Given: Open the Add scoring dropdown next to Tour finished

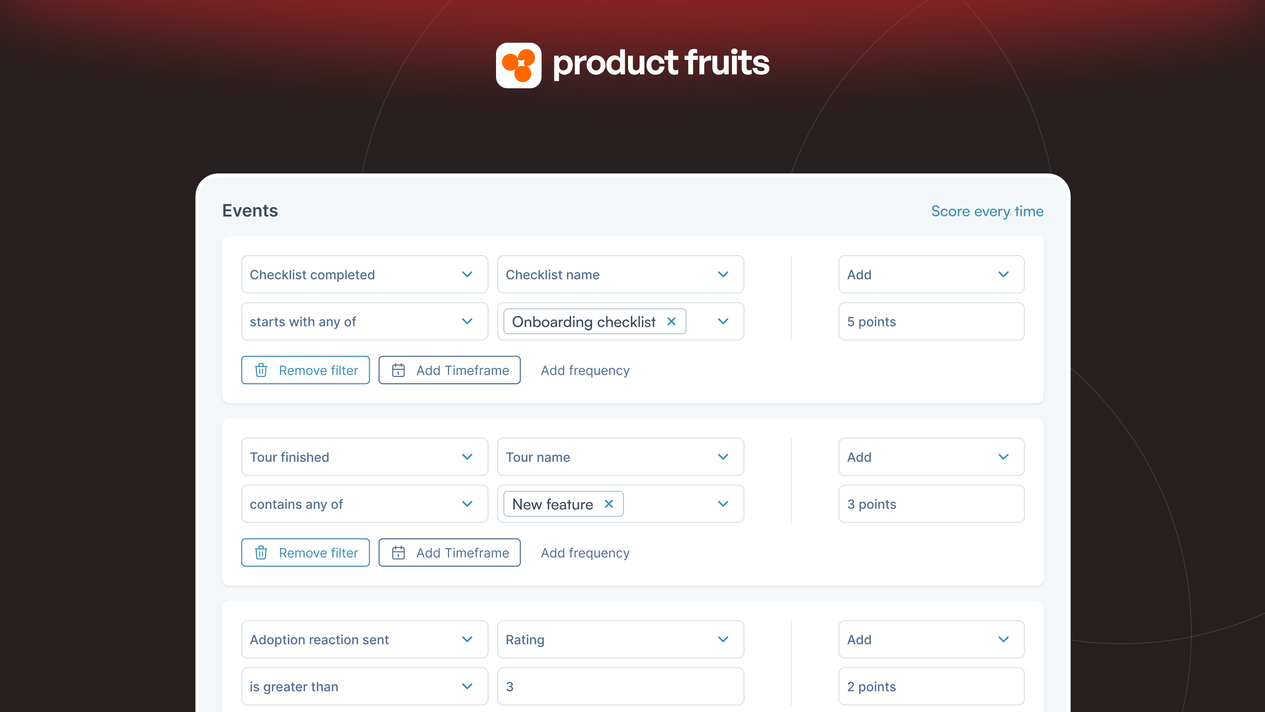Looking at the screenshot, I should (x=1004, y=456).
